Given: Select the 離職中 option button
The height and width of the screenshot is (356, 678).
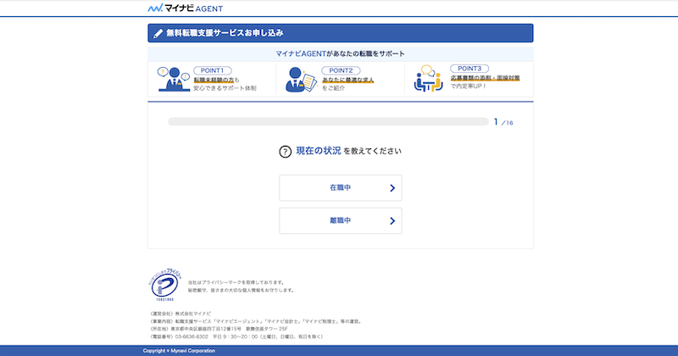Looking at the screenshot, I should 341,220.
